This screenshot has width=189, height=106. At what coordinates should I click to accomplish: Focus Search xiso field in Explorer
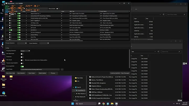click(x=171, y=51)
